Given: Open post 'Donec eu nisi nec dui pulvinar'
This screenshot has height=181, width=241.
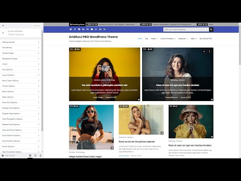Looking at the screenshot, I should click(137, 142).
